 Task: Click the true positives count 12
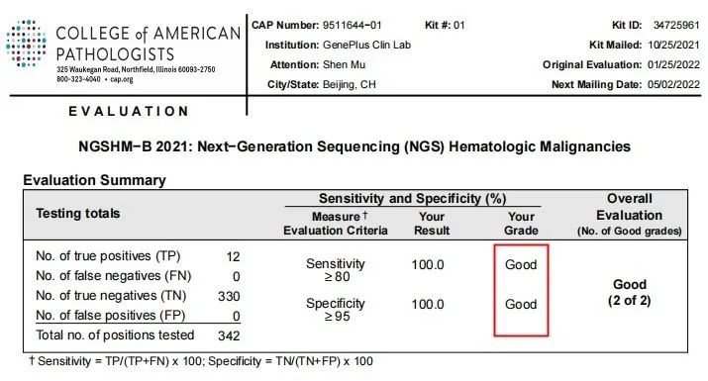(233, 257)
